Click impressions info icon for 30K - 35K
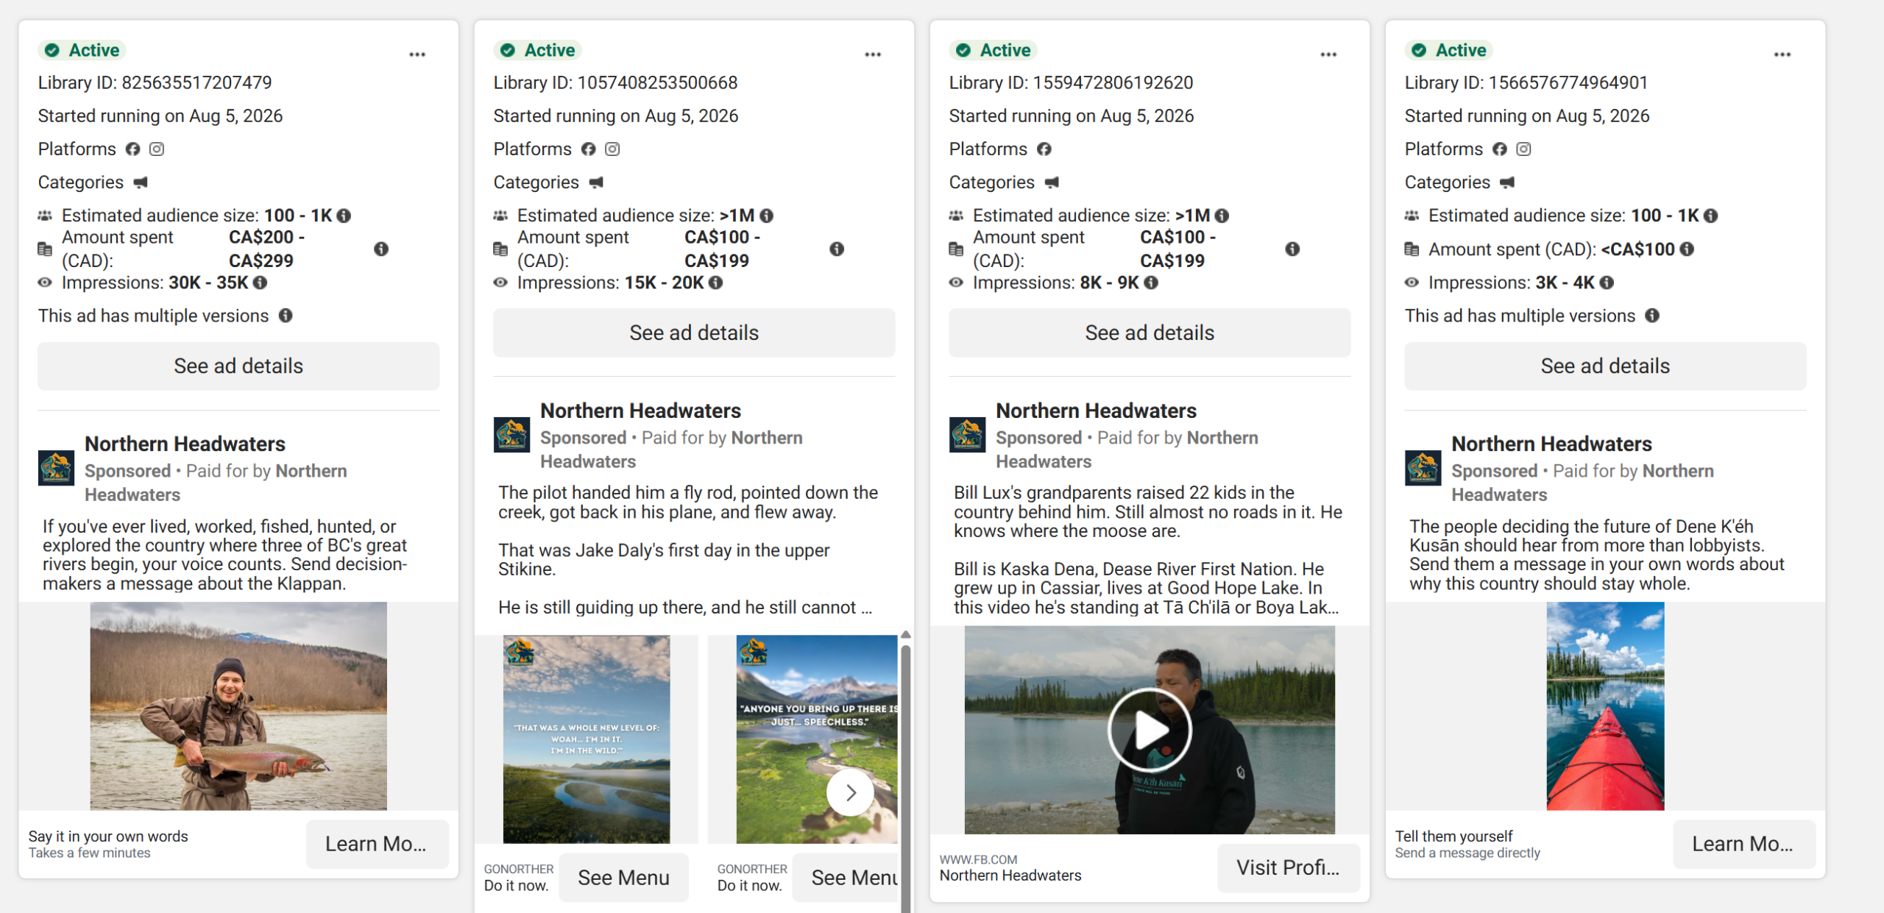Viewport: 1884px width, 913px height. coord(260,283)
